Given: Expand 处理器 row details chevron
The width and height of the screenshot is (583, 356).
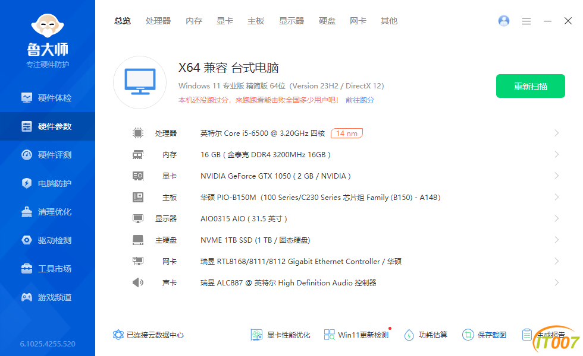Looking at the screenshot, I should (557, 133).
